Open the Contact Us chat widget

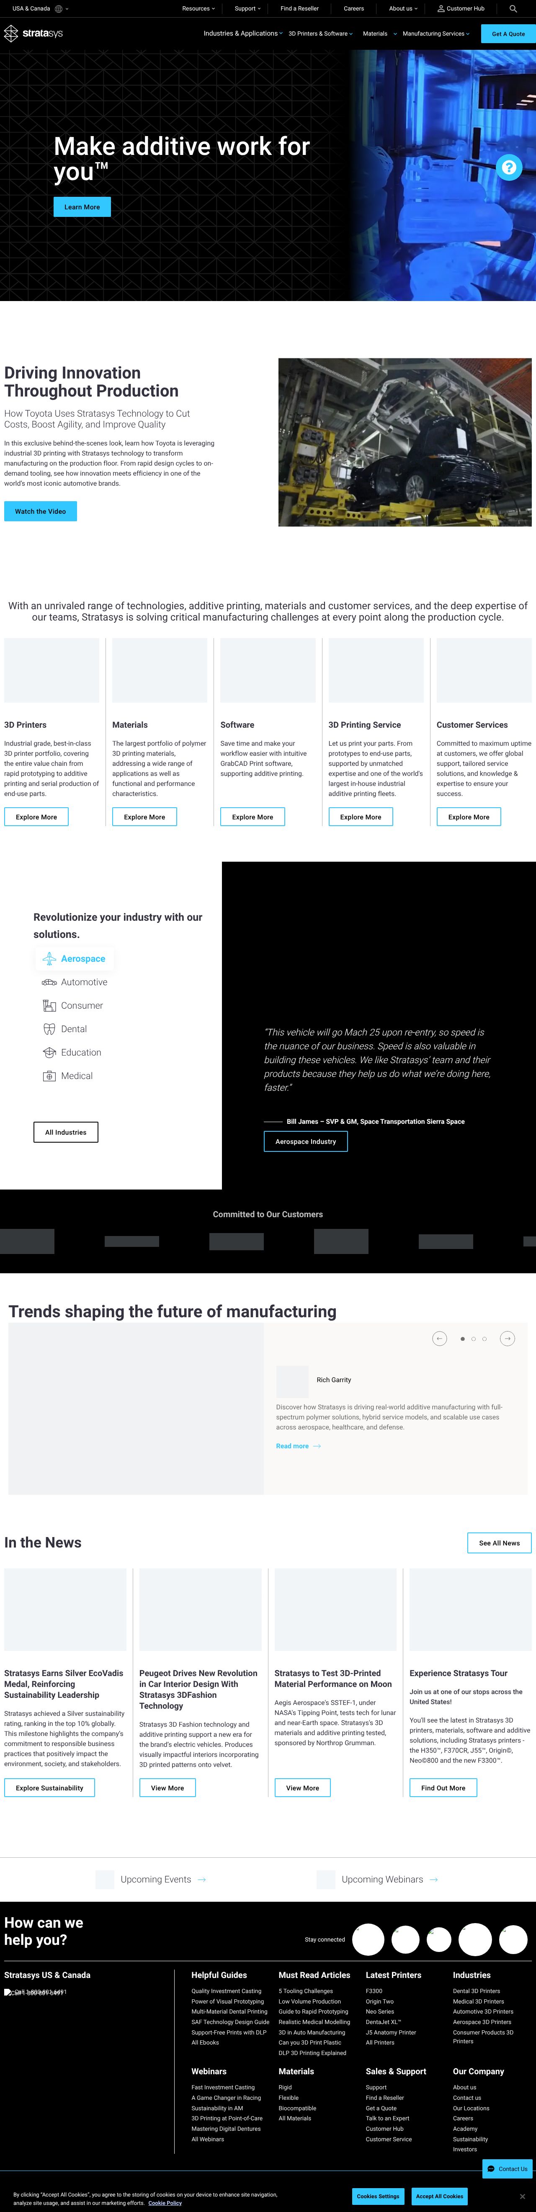(508, 2168)
